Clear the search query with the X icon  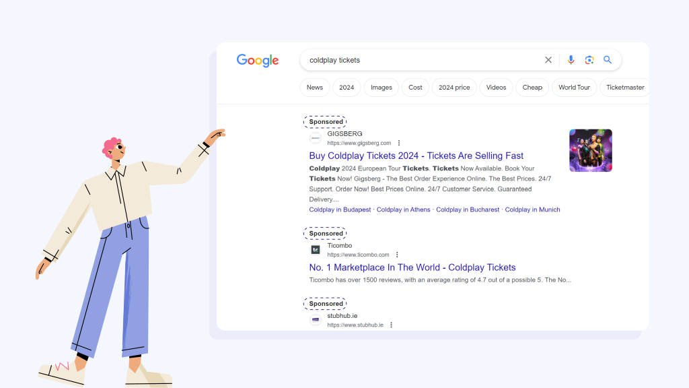click(548, 60)
